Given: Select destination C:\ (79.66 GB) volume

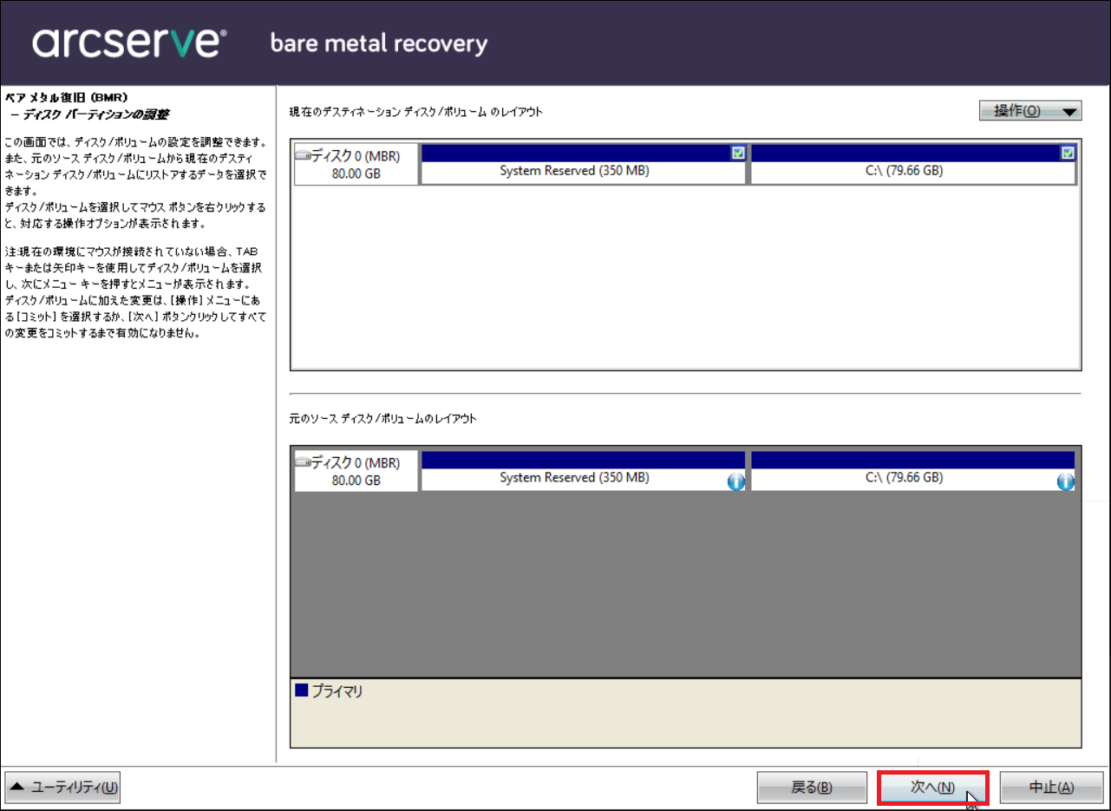Looking at the screenshot, I should tap(904, 172).
